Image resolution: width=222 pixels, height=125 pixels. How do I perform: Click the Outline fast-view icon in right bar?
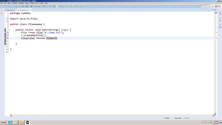point(220,20)
